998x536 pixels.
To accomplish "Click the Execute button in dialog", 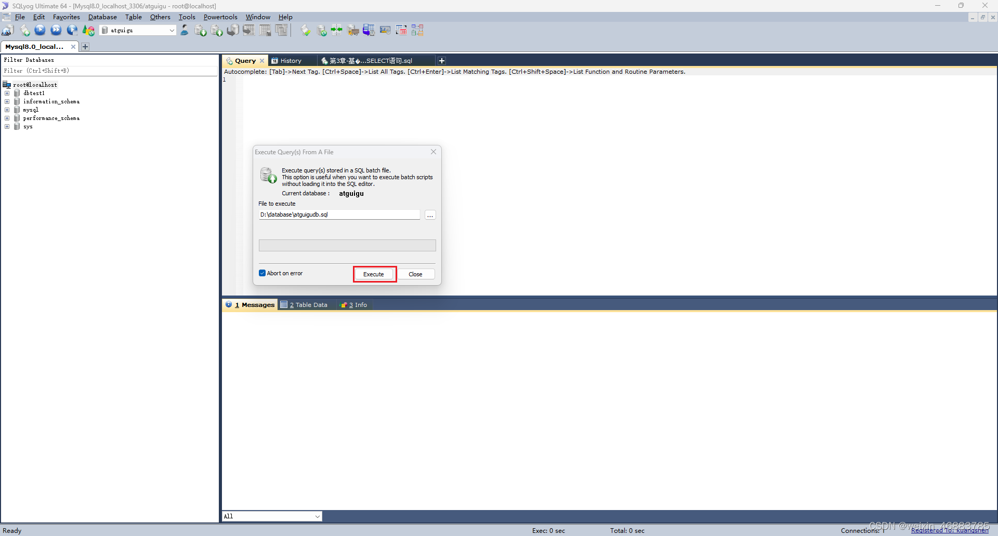I will 374,274.
